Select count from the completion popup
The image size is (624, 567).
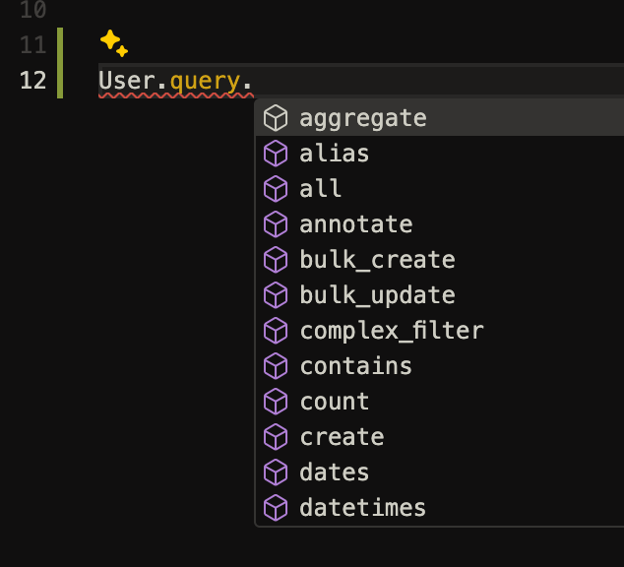pos(439,402)
